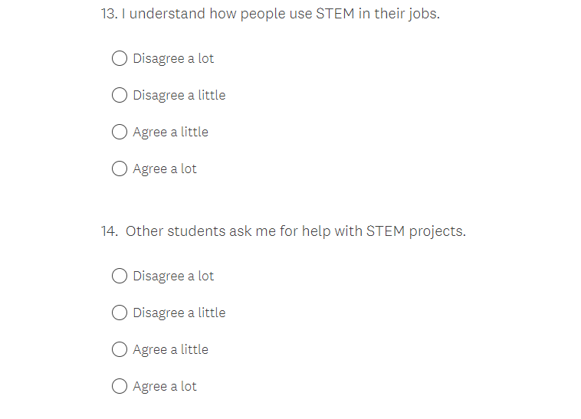Screen dimensions: 581x419
Task: Click 'Agree a lot' label text in question 13
Action: point(165,169)
